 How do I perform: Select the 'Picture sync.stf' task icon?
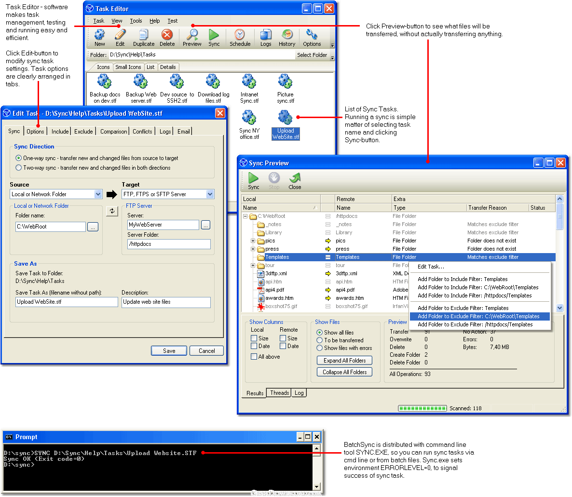point(285,88)
